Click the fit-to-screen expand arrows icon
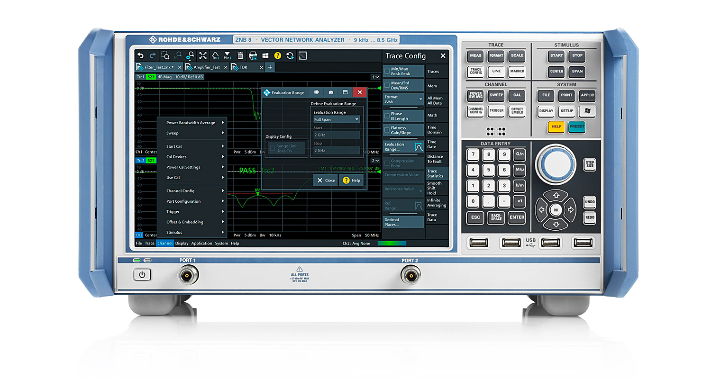Screen dimensions: 711x379 pyautogui.click(x=203, y=55)
